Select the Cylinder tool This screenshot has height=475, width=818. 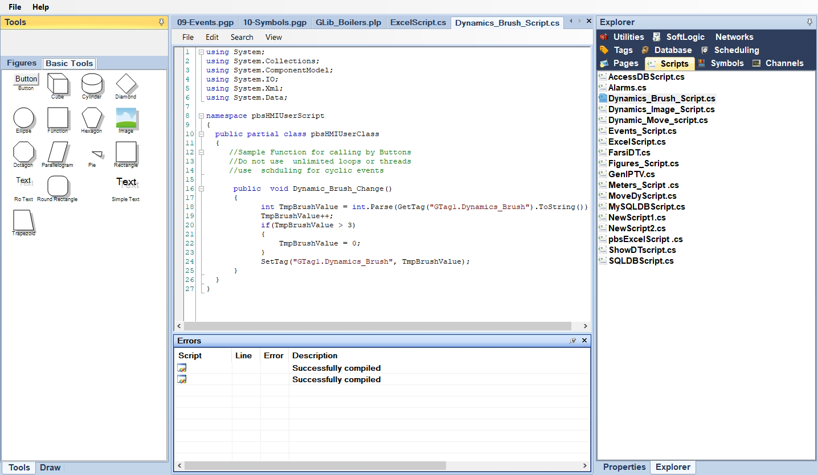(x=92, y=84)
